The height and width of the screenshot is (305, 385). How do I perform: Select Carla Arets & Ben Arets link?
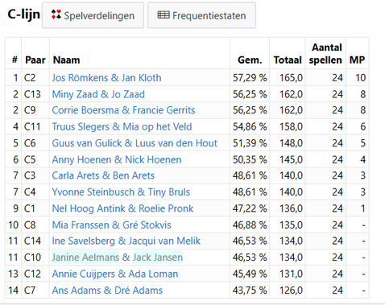[x=103, y=175]
